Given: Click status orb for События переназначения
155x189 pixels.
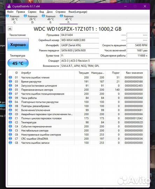Looking at the screenshot, I should click(x=10, y=126).
